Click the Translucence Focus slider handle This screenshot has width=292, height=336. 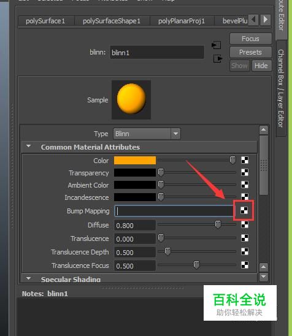[x=196, y=265]
